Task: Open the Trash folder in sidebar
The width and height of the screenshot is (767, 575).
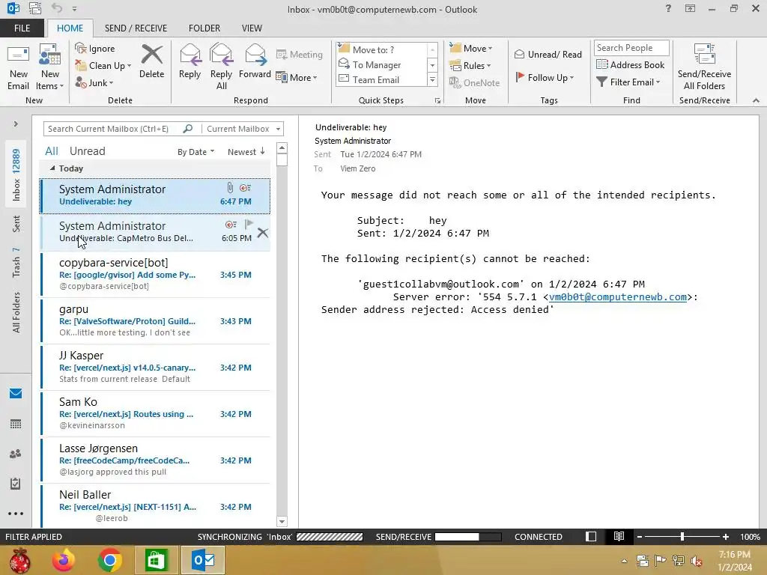Action: tap(16, 263)
